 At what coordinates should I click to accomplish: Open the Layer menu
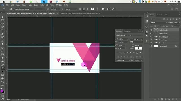(x=24, y=5)
